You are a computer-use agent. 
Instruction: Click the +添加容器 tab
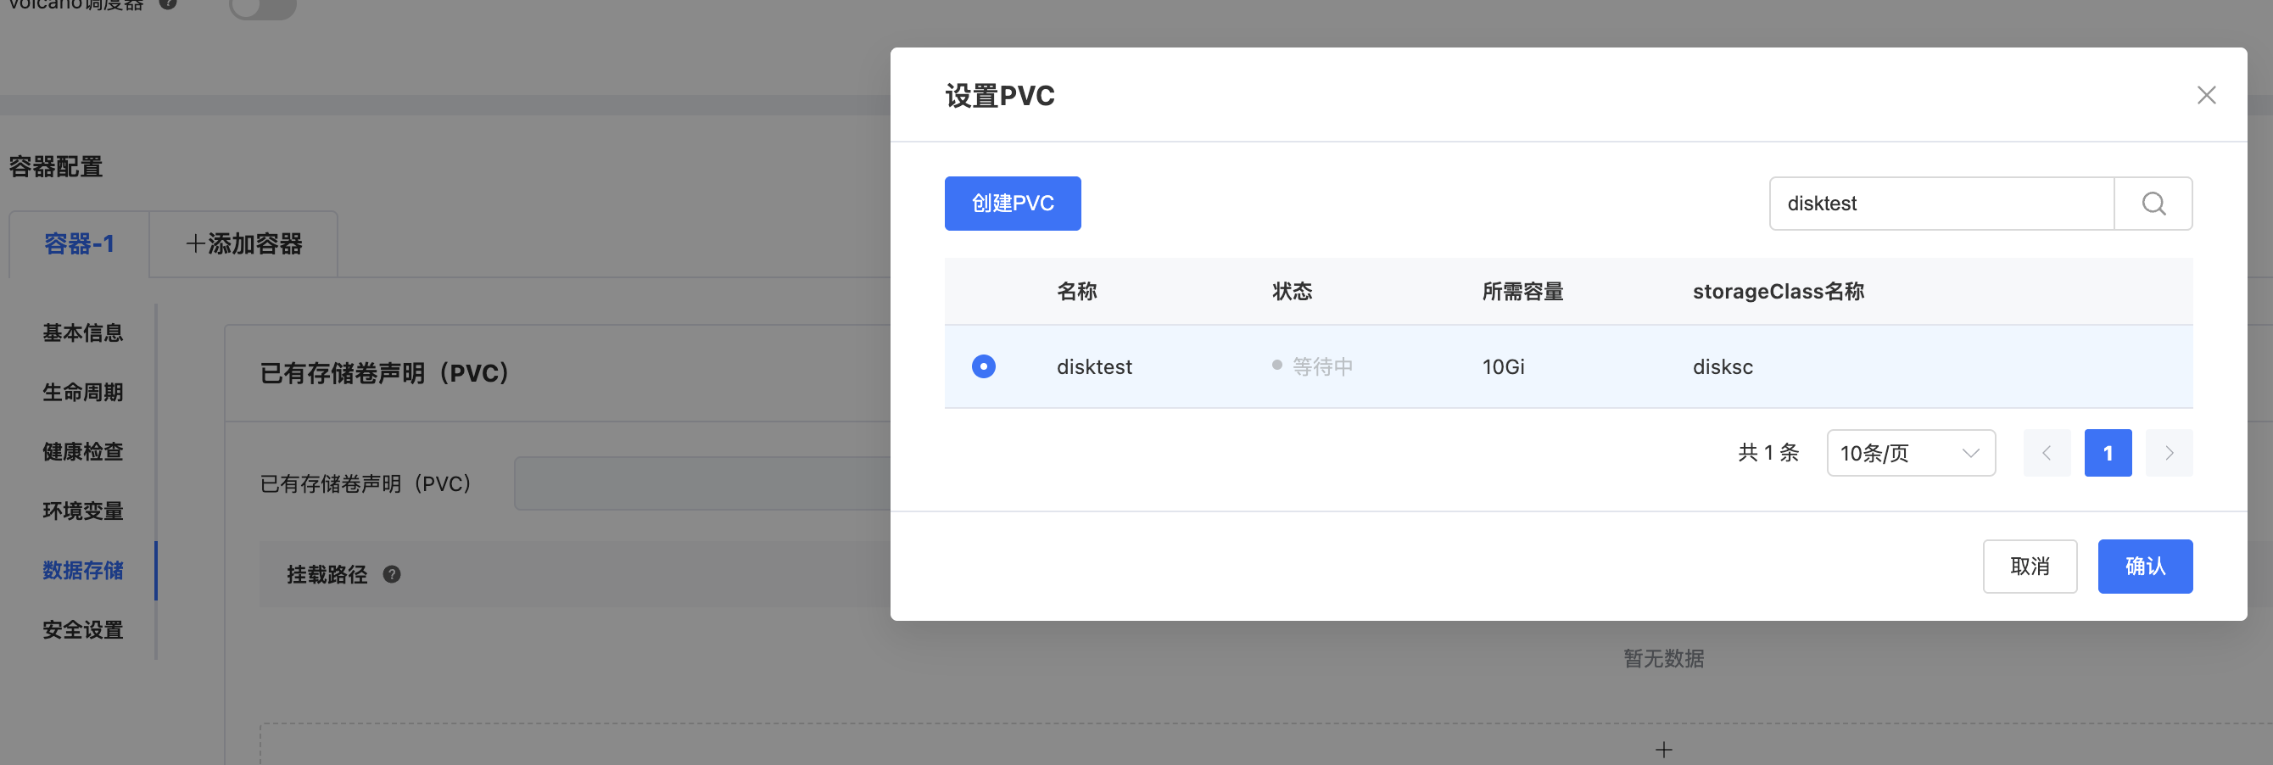(x=244, y=244)
